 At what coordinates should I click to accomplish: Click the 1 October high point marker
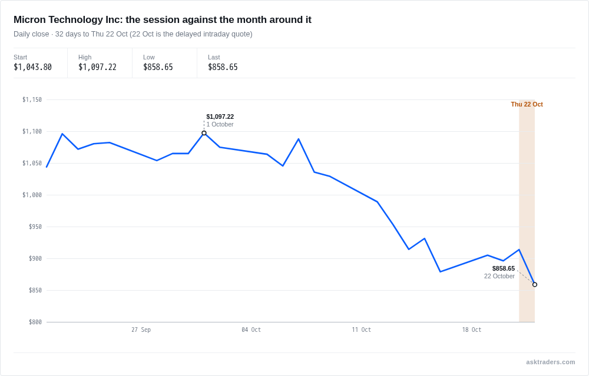[x=204, y=133]
